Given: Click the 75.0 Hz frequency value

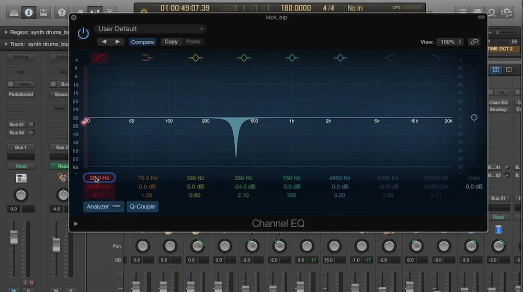Looking at the screenshot, I should 147,178.
